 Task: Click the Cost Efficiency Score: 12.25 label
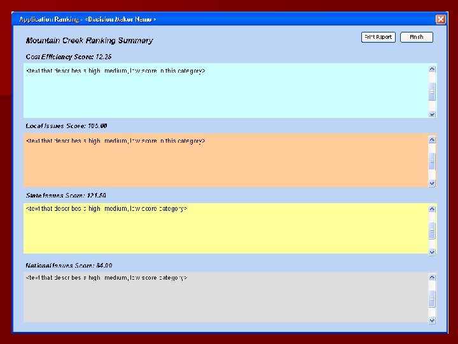(x=69, y=57)
